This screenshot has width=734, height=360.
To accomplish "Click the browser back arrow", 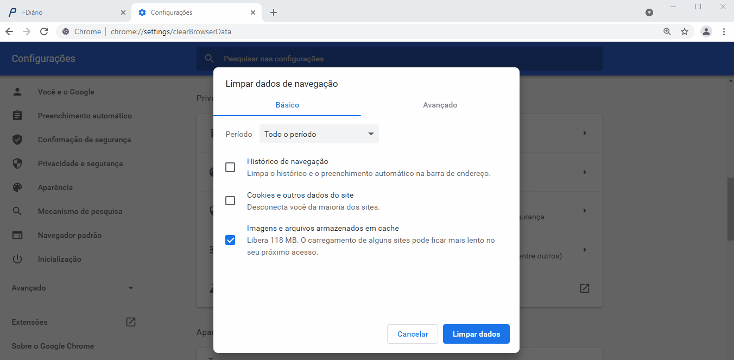I will pyautogui.click(x=9, y=31).
